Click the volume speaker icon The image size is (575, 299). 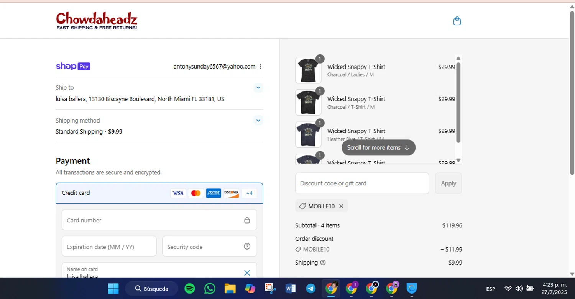(x=519, y=289)
